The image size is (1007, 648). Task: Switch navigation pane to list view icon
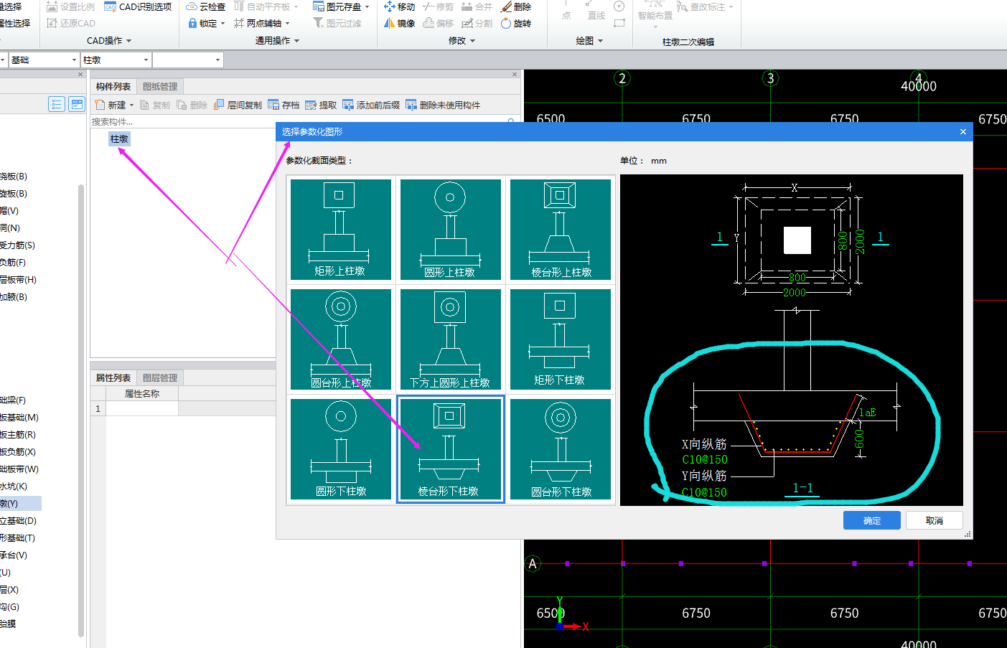pos(57,104)
